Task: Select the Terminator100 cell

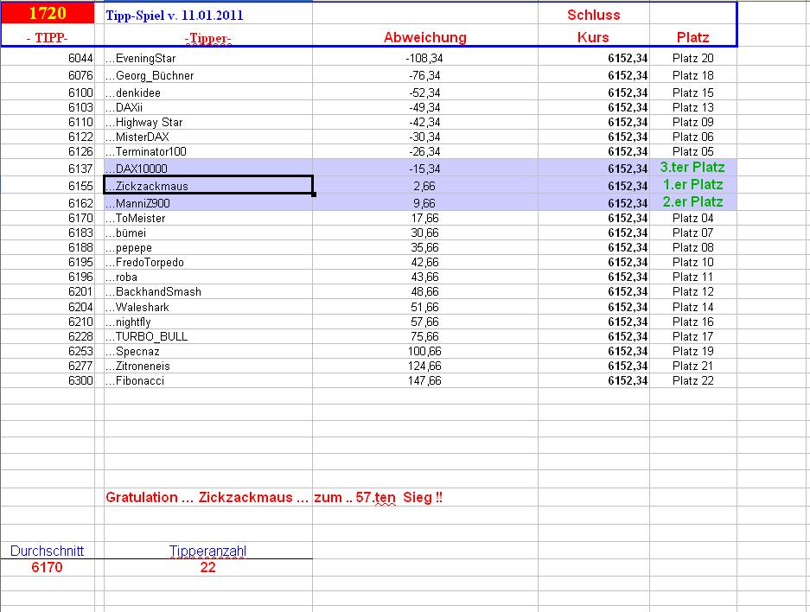Action: pyautogui.click(x=208, y=151)
